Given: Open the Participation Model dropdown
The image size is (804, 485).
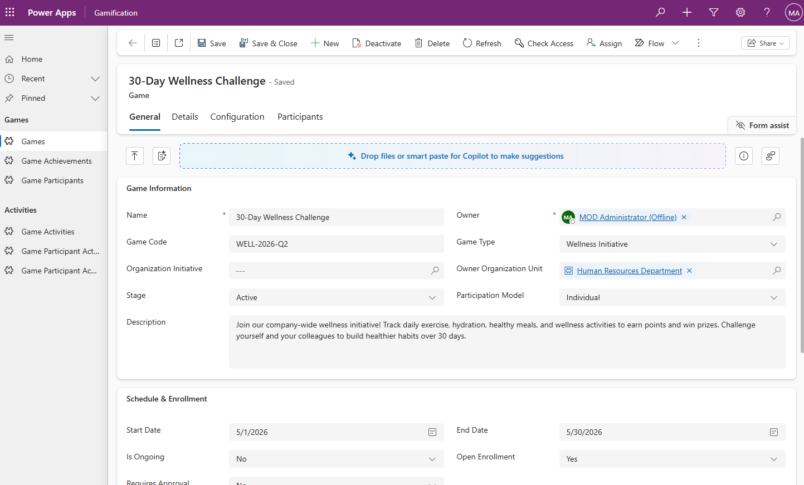Looking at the screenshot, I should 673,297.
